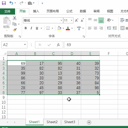
Task: Switch to the 插入 tab
Action: click(36, 11)
